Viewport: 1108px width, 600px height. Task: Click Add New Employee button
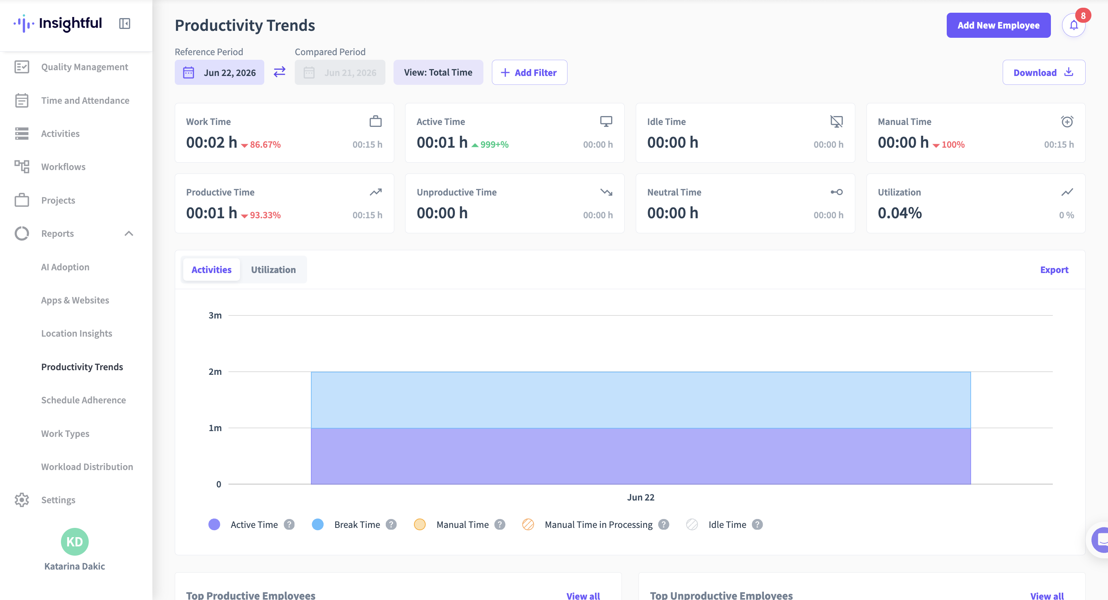998,25
